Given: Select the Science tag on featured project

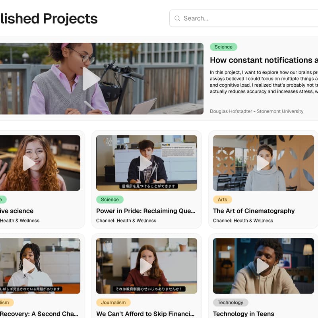Looking at the screenshot, I should [x=223, y=47].
